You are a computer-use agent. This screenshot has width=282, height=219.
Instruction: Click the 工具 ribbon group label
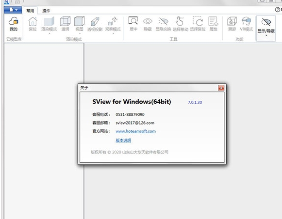pyautogui.click(x=174, y=39)
